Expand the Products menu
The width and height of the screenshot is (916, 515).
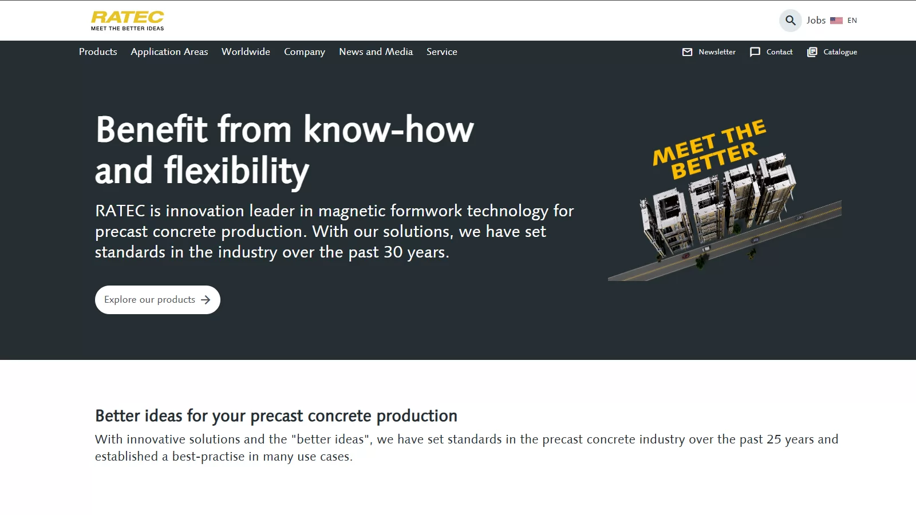98,51
